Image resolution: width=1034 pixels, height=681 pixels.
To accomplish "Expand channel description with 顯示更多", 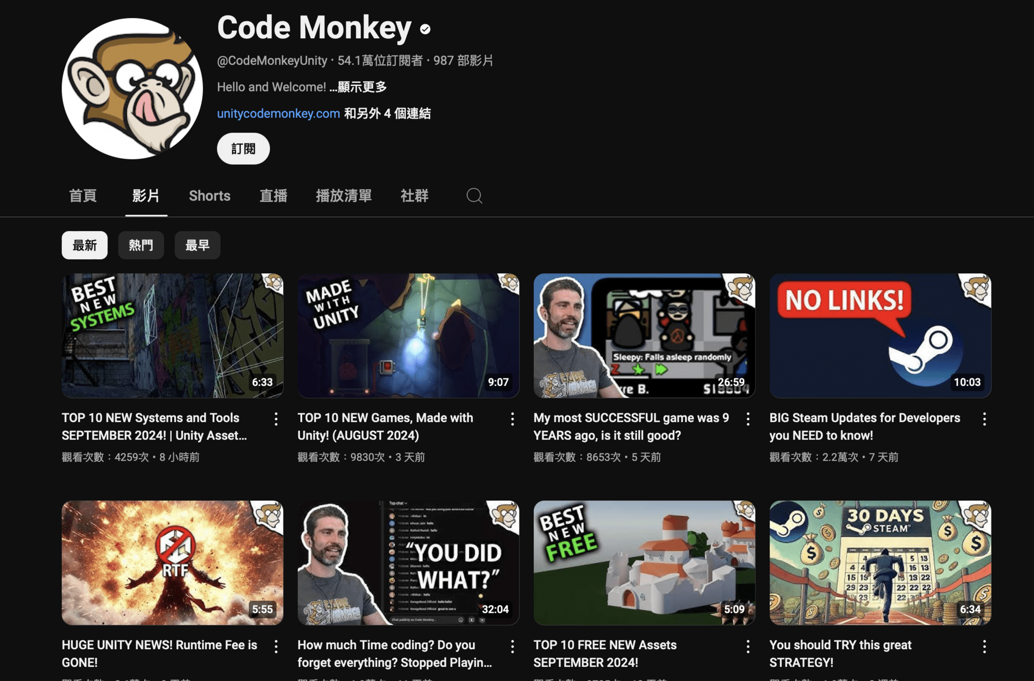I will click(361, 87).
